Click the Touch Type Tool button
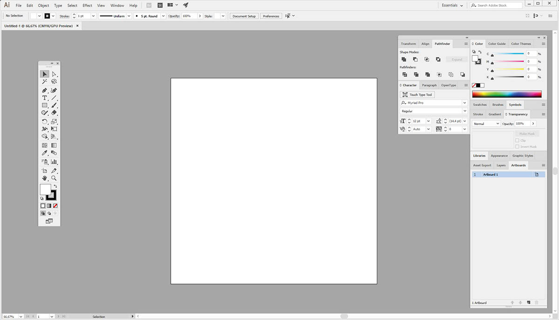 417,94
